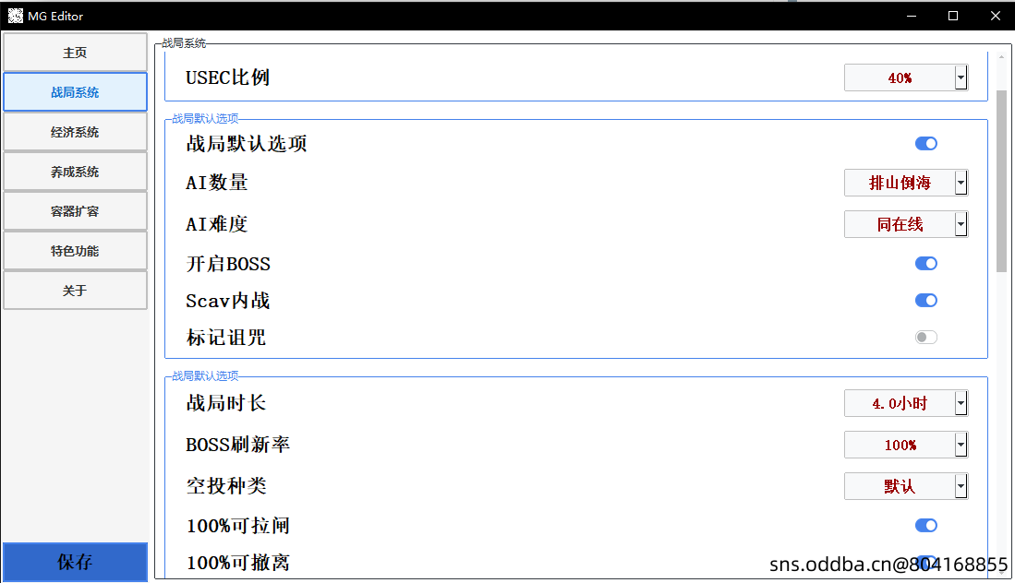1015x583 pixels.
Task: Click the USEC比例 label
Action: [227, 77]
